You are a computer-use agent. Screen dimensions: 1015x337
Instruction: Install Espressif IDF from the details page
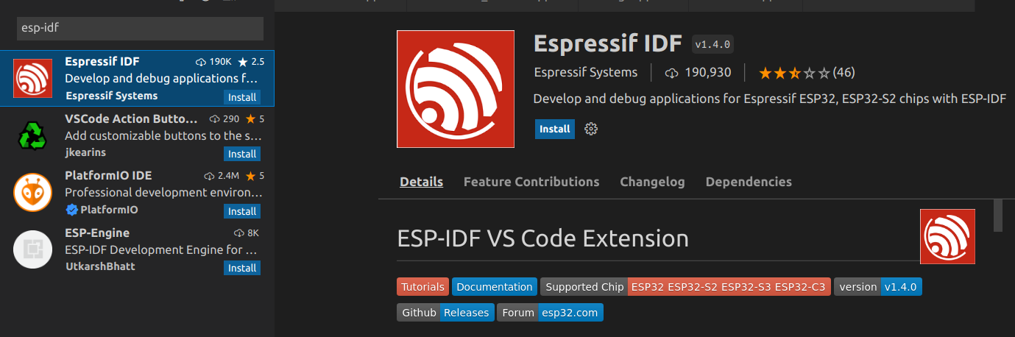point(554,129)
